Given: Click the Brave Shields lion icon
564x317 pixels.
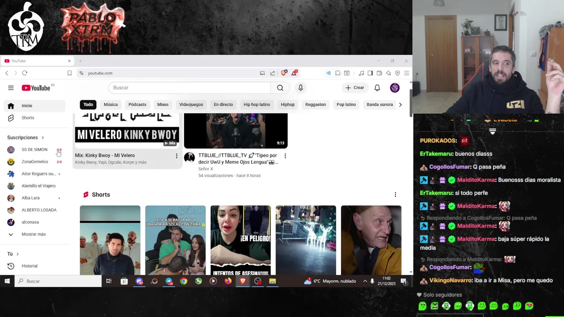Looking at the screenshot, I should pos(284,73).
